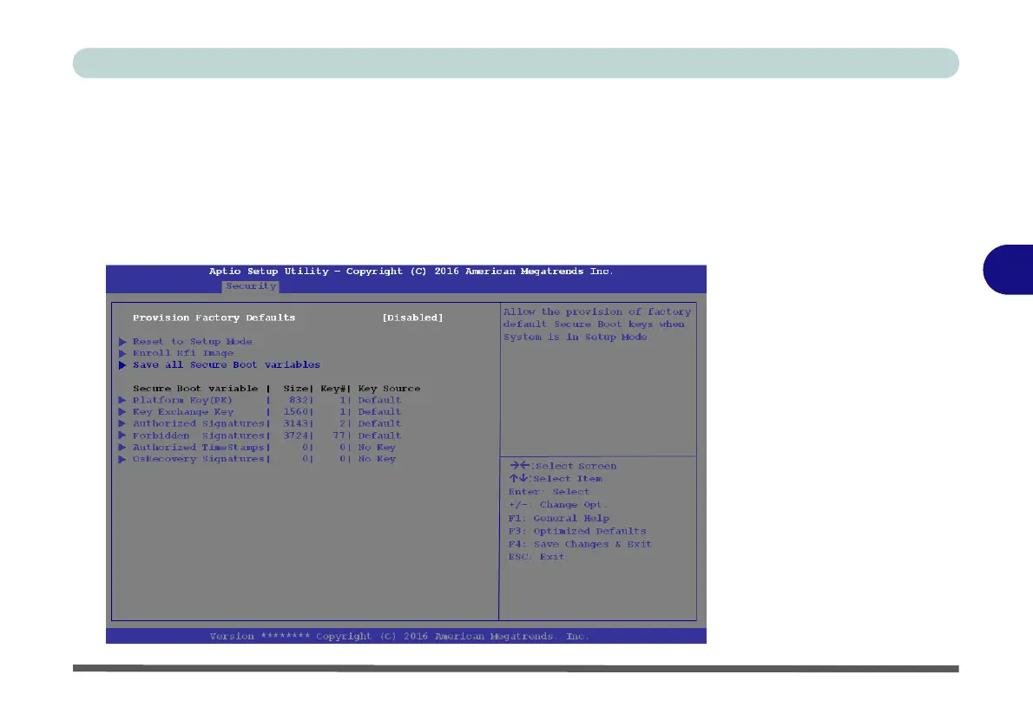Click the size value 1560
This screenshot has height=727, width=1033.
point(296,411)
